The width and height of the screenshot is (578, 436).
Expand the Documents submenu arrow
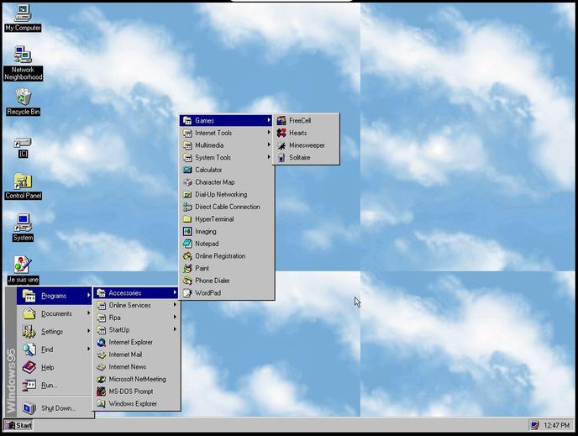tap(88, 313)
